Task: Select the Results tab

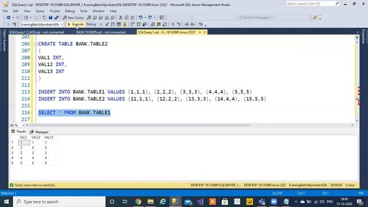Action: [x=18, y=132]
